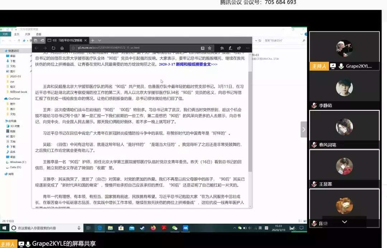Open the Share icon in Edge toolbar
This screenshot has width=387, height=248.
239,48
